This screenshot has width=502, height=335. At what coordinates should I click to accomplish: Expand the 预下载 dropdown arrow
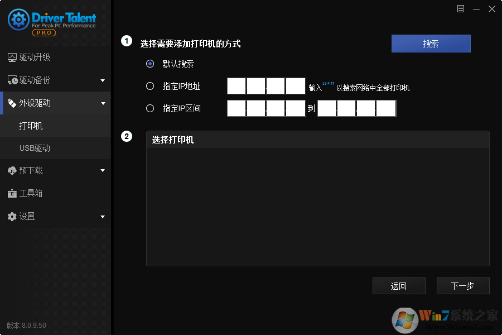(103, 170)
